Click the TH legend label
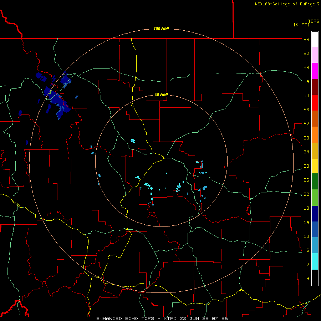The image size is (321, 321). click(x=306, y=279)
